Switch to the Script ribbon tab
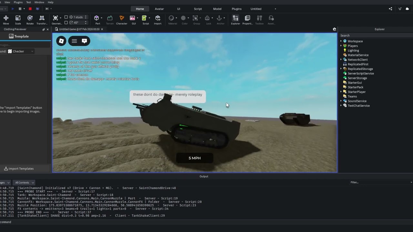This screenshot has height=232, width=413. point(198,9)
